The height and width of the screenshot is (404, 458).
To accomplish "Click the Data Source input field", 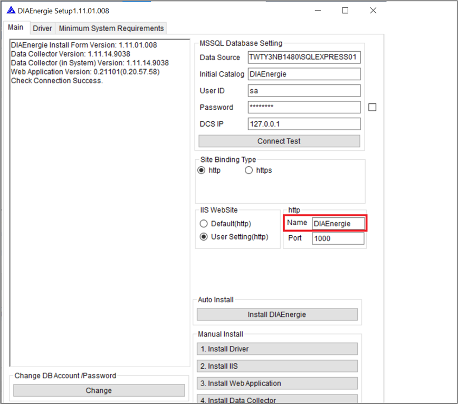I will tap(304, 57).
